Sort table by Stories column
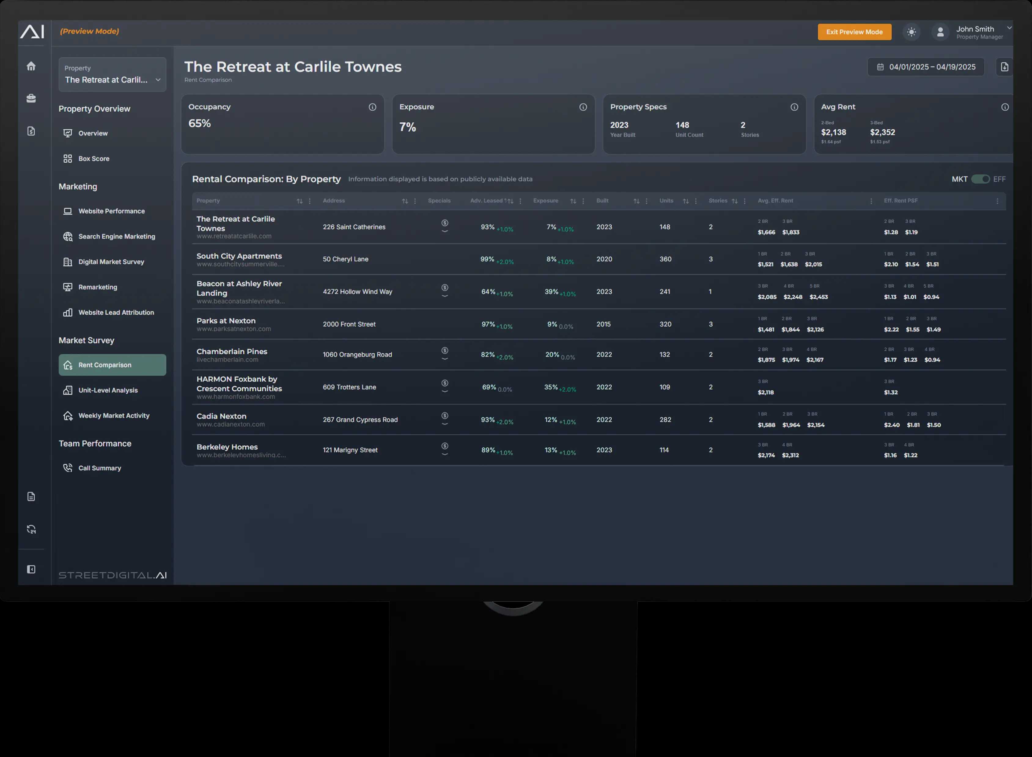 [x=735, y=201]
